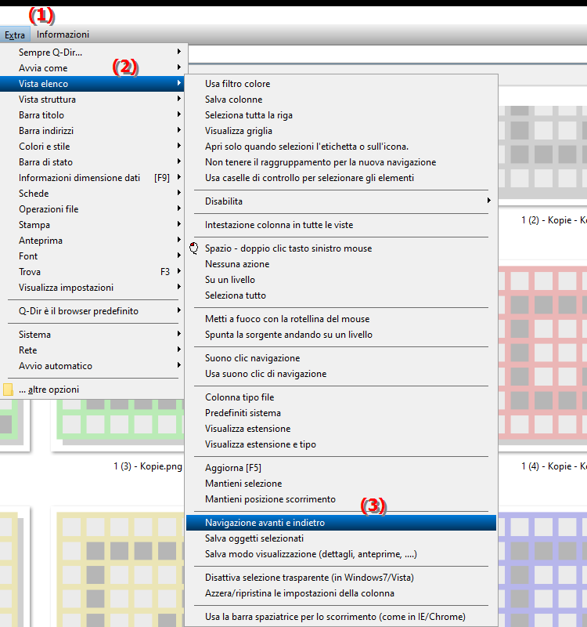
Task: Open the Schede submenu
Action: [x=92, y=193]
